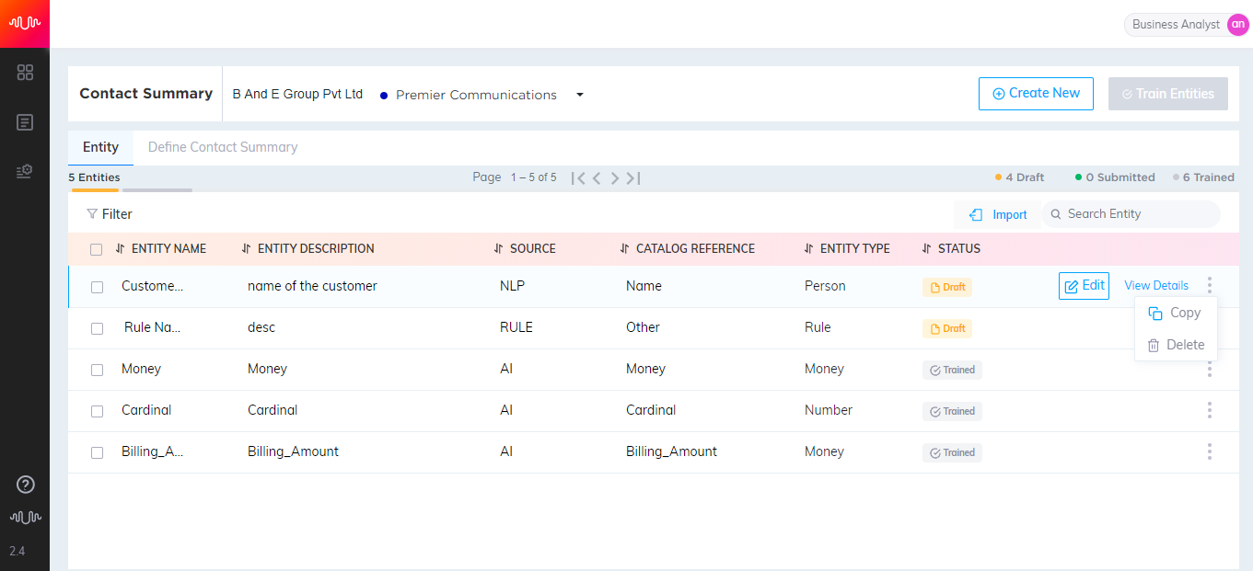Tick the checkbox for Rule Na... entity
This screenshot has height=571, width=1253.
click(97, 328)
